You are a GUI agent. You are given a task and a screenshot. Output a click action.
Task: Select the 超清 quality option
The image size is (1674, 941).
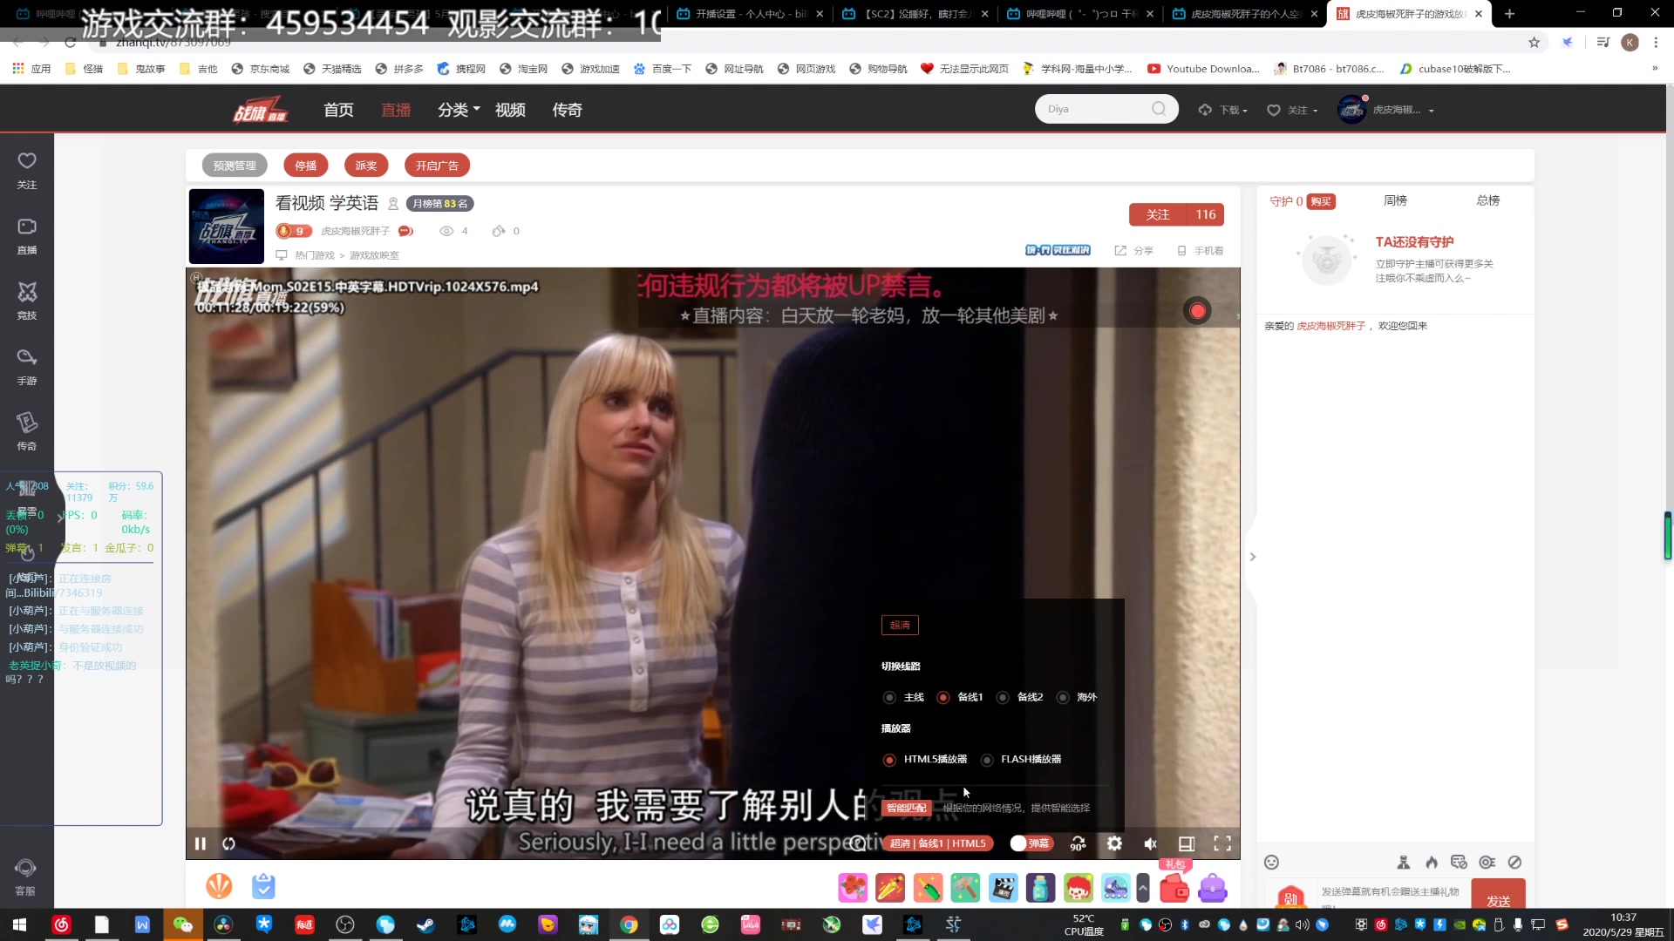click(x=900, y=625)
